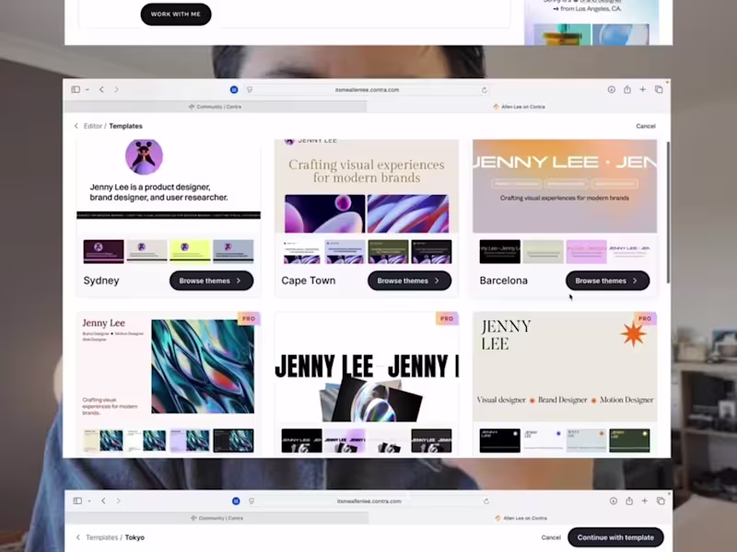Pick the black Cape Town theme swatch

coord(431,251)
